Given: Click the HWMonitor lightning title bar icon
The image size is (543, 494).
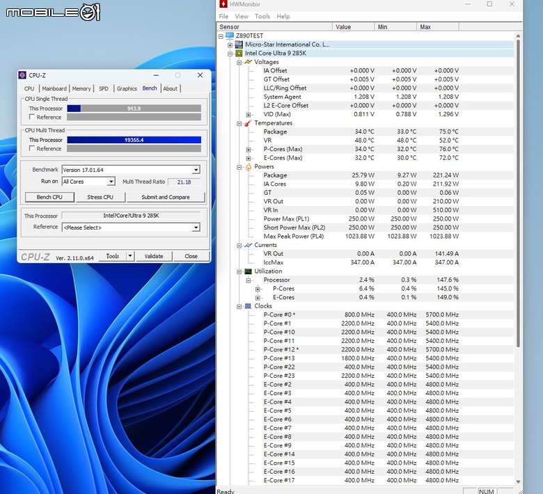Looking at the screenshot, I should (223, 4).
